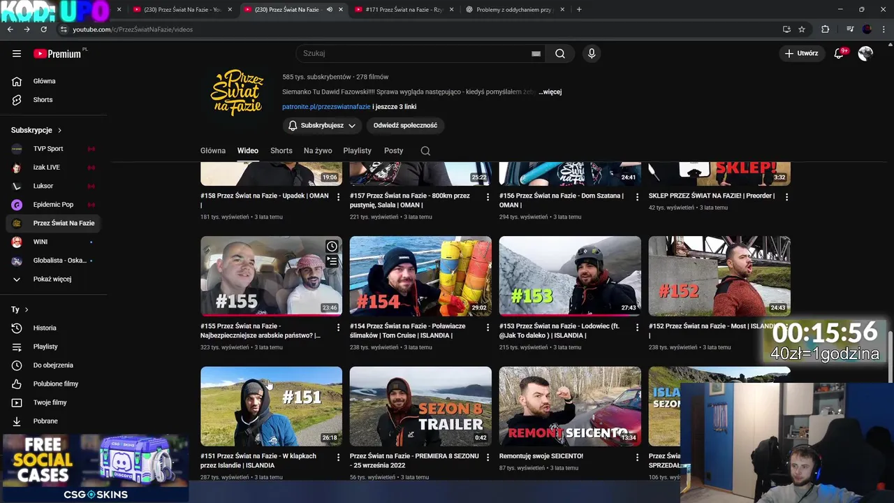The height and width of the screenshot is (503, 894).
Task: Switch to the Shorts channel tab
Action: tap(281, 150)
